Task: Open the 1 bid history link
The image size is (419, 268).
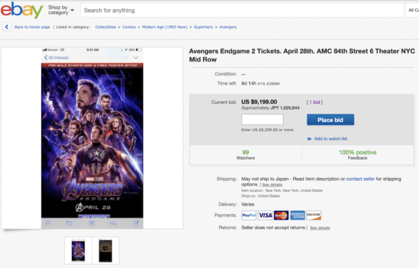Action: click(314, 102)
